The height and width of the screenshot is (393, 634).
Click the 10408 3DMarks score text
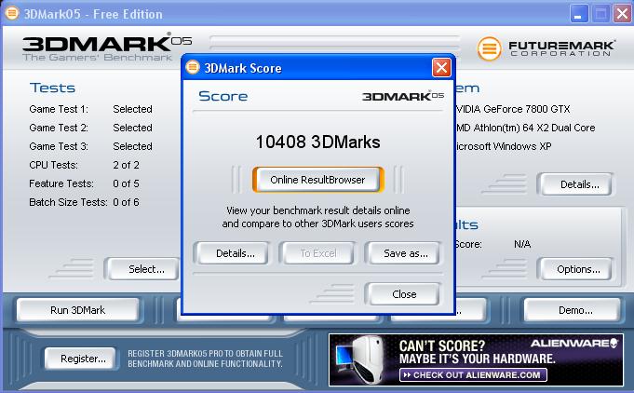(317, 142)
